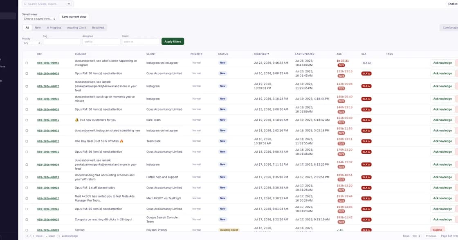The width and height of the screenshot is (458, 240).
Task: Click the SLA warning badge for WEB-2026-00030
Action: tap(366, 165)
